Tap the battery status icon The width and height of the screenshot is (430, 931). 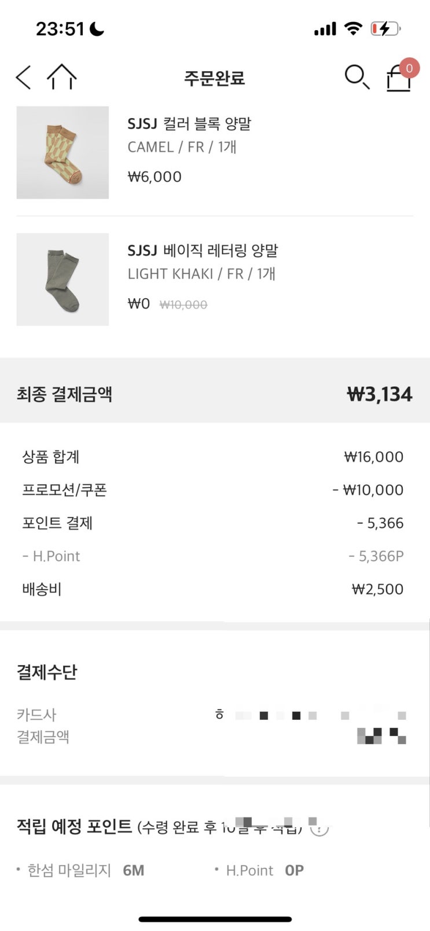tap(385, 28)
